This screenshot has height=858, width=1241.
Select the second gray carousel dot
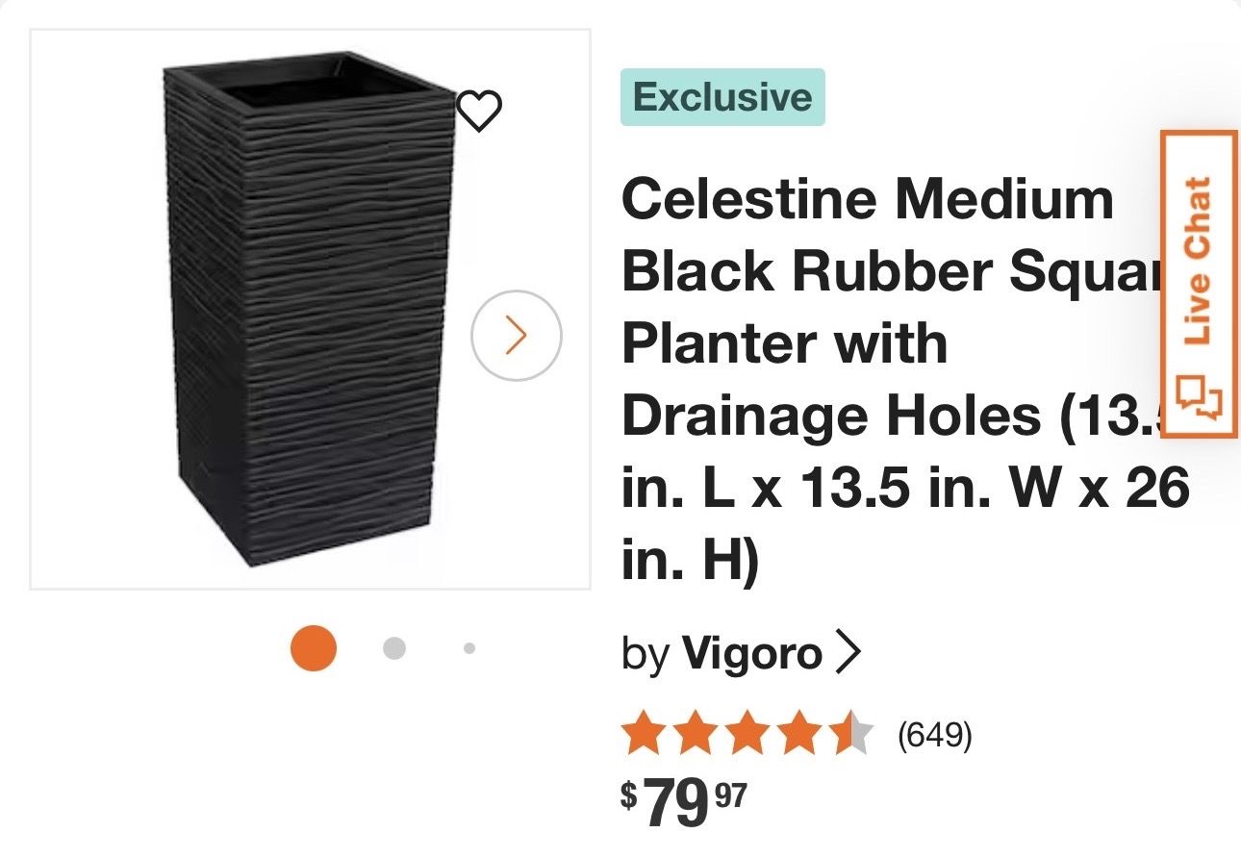(x=393, y=648)
